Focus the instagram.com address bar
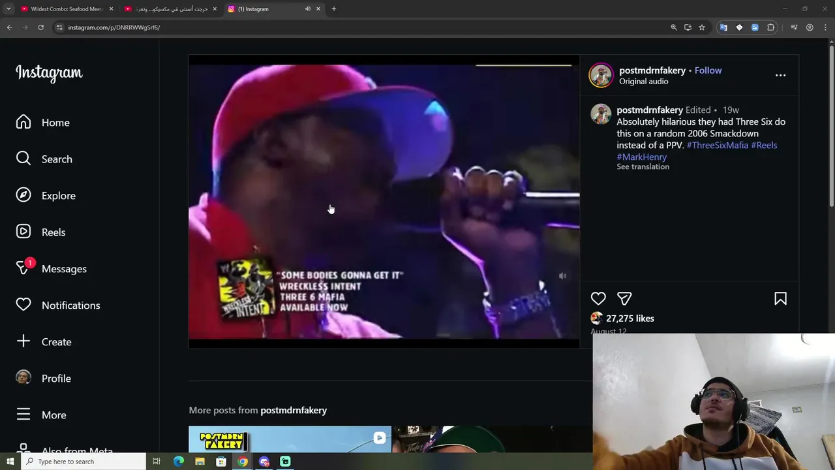This screenshot has height=470, width=835. 359,27
